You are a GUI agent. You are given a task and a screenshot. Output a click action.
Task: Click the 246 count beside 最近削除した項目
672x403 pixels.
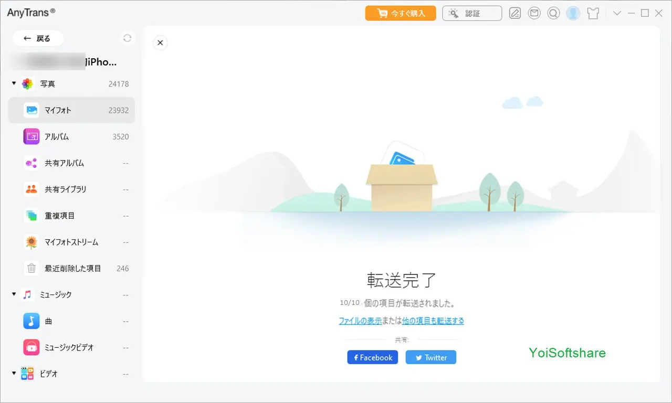click(123, 268)
